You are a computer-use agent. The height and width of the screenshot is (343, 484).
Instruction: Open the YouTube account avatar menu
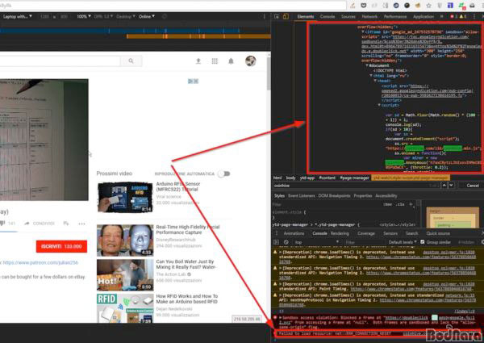point(251,61)
